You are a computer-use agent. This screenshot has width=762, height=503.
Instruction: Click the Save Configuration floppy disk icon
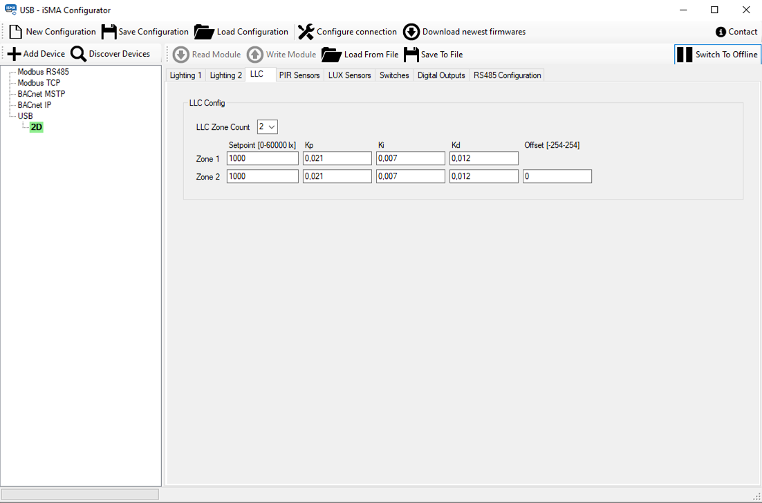109,32
